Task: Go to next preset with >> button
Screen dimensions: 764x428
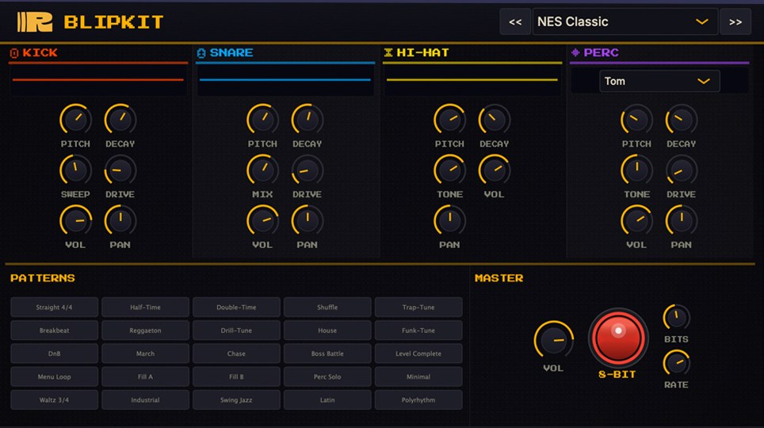Action: coord(735,22)
